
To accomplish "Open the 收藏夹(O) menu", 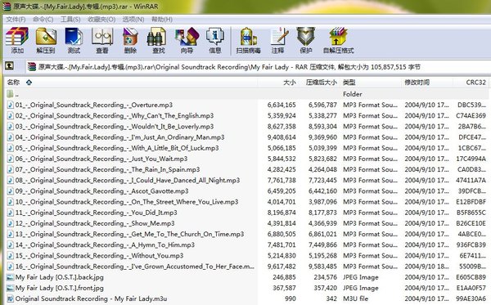I will coord(101,20).
